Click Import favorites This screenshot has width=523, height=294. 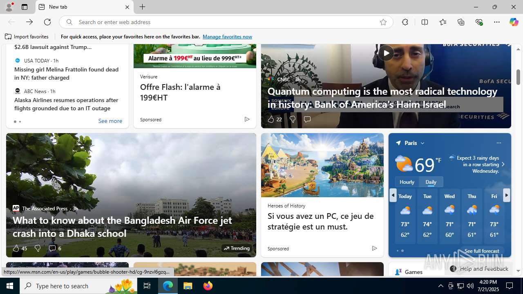[27, 37]
